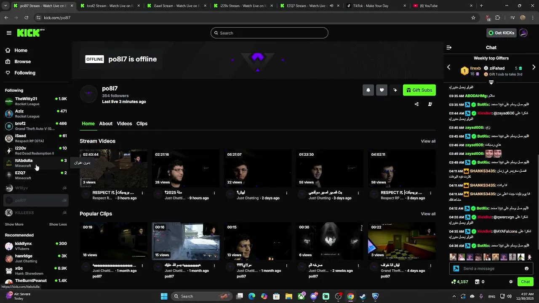Screen dimensions: 539x303
Task: Open a new browser tab
Action: pos(481,6)
